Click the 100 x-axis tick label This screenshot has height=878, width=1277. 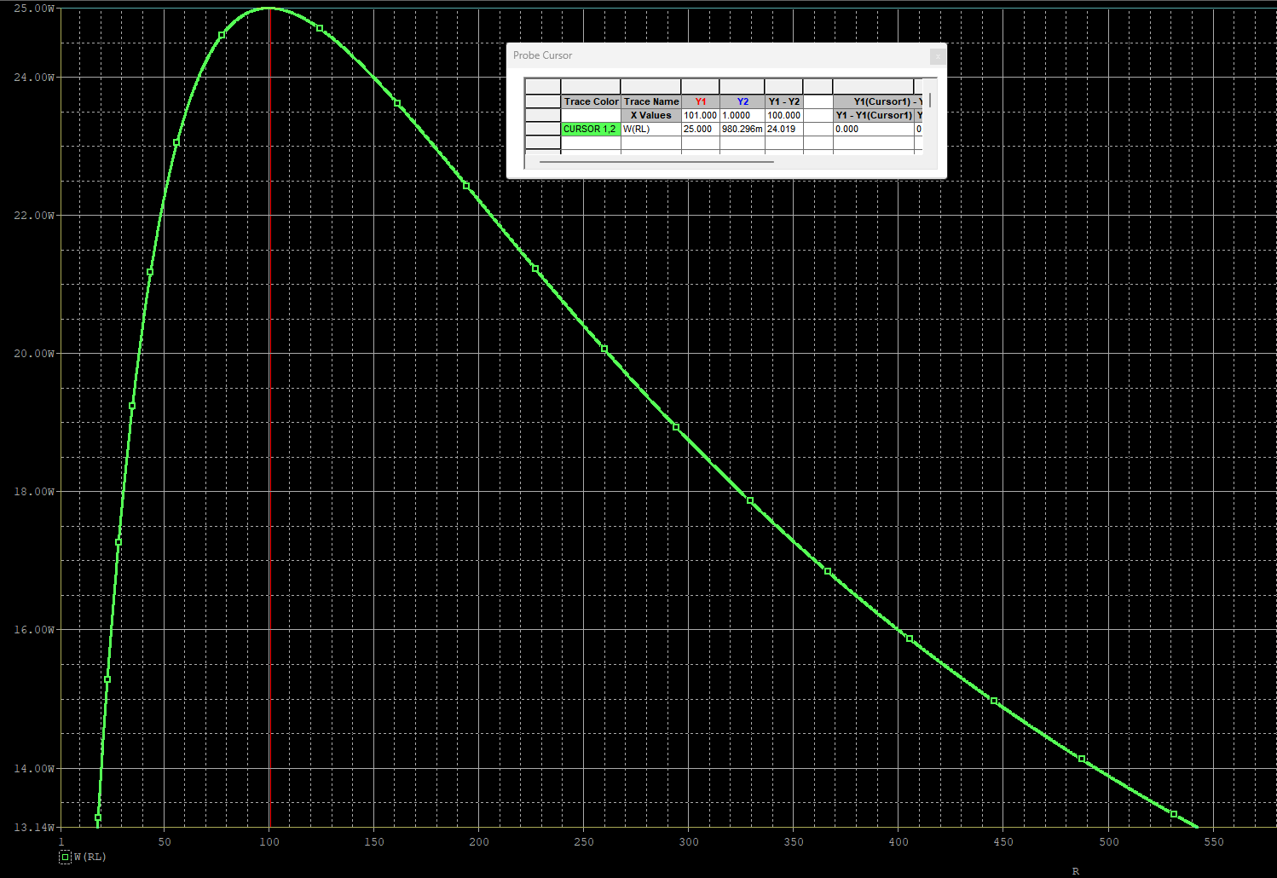pos(269,842)
